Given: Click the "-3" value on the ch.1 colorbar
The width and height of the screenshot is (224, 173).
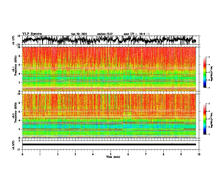Looking at the screenshot, I should (208, 57).
